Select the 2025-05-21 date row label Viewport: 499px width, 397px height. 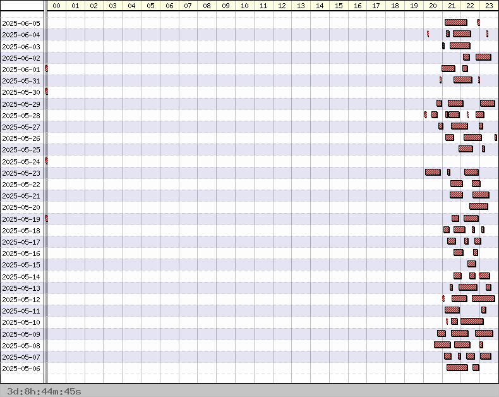[21, 196]
